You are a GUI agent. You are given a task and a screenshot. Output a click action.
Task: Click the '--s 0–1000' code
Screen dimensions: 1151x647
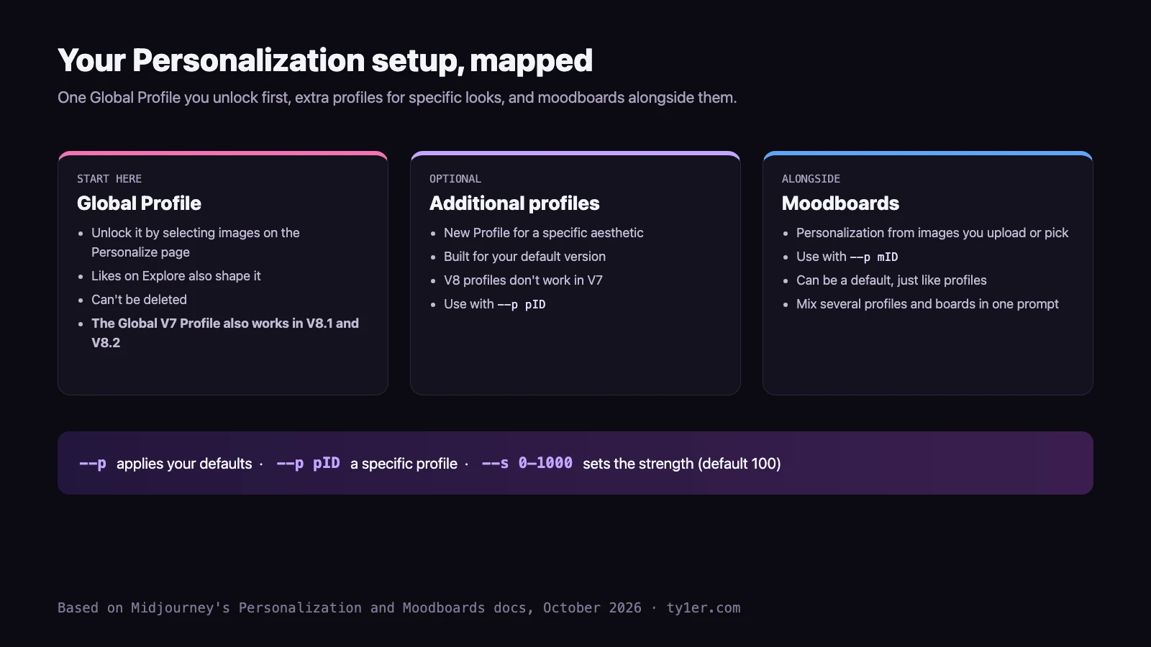pyautogui.click(x=527, y=463)
